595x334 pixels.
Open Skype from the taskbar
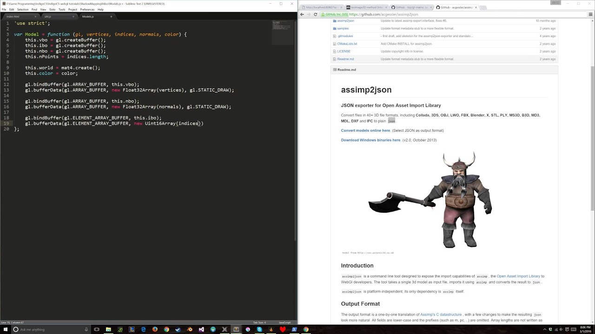259,329
